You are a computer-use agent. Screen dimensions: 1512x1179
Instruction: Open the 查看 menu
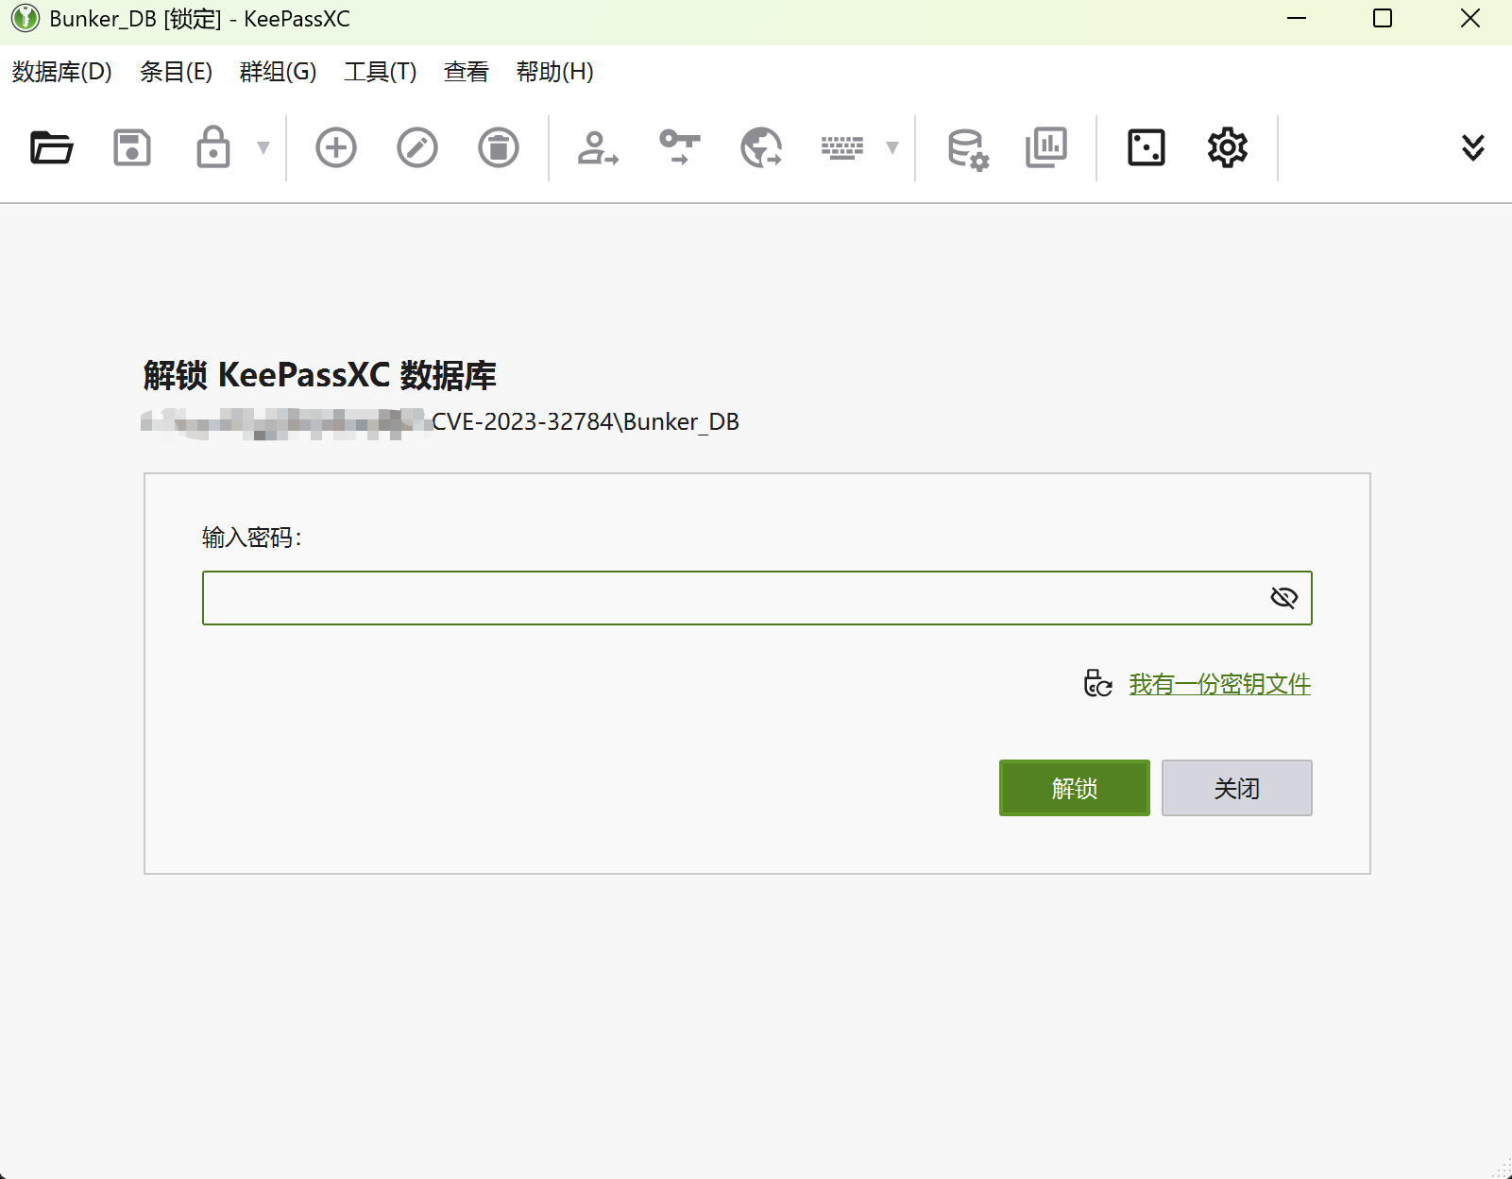click(x=467, y=72)
